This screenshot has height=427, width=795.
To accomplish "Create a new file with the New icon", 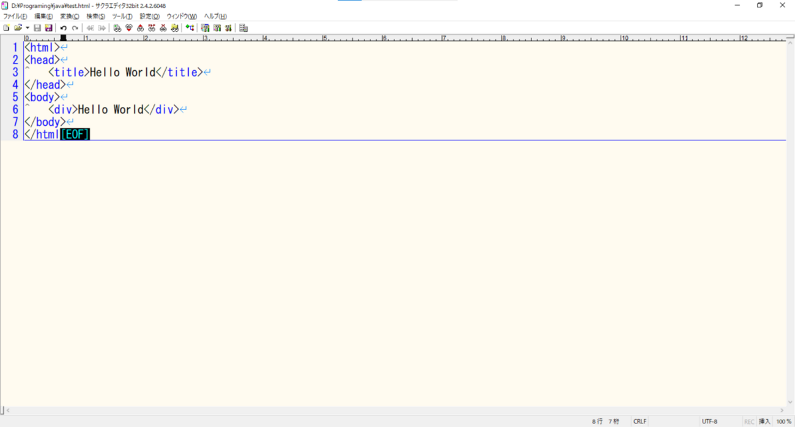I will (6, 28).
